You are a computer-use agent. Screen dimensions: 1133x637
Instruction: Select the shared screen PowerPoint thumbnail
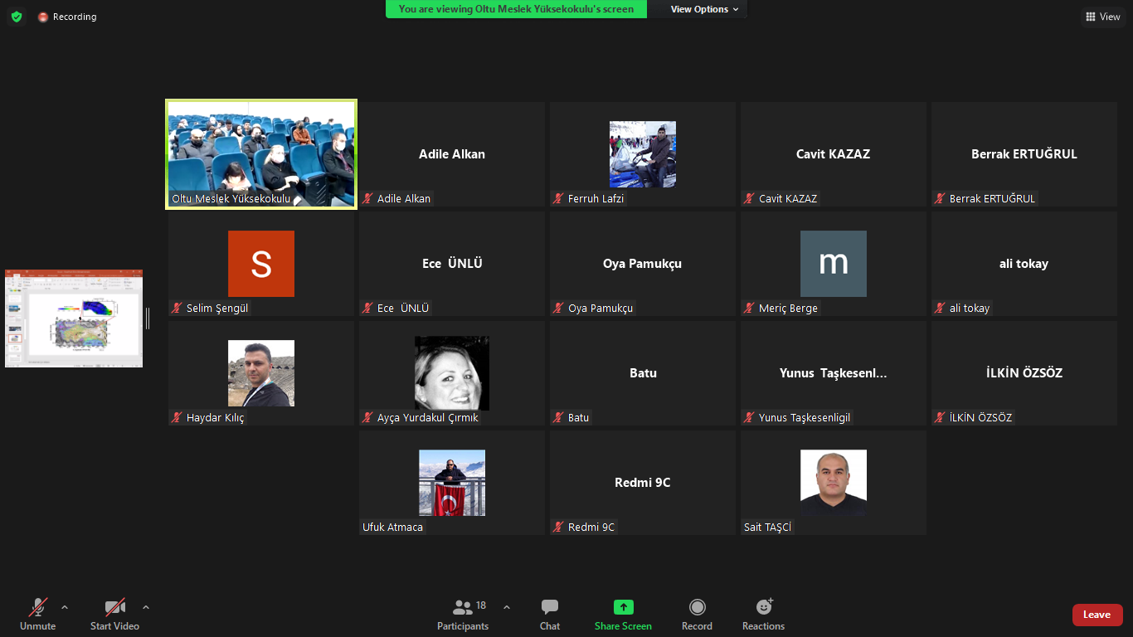pyautogui.click(x=74, y=318)
